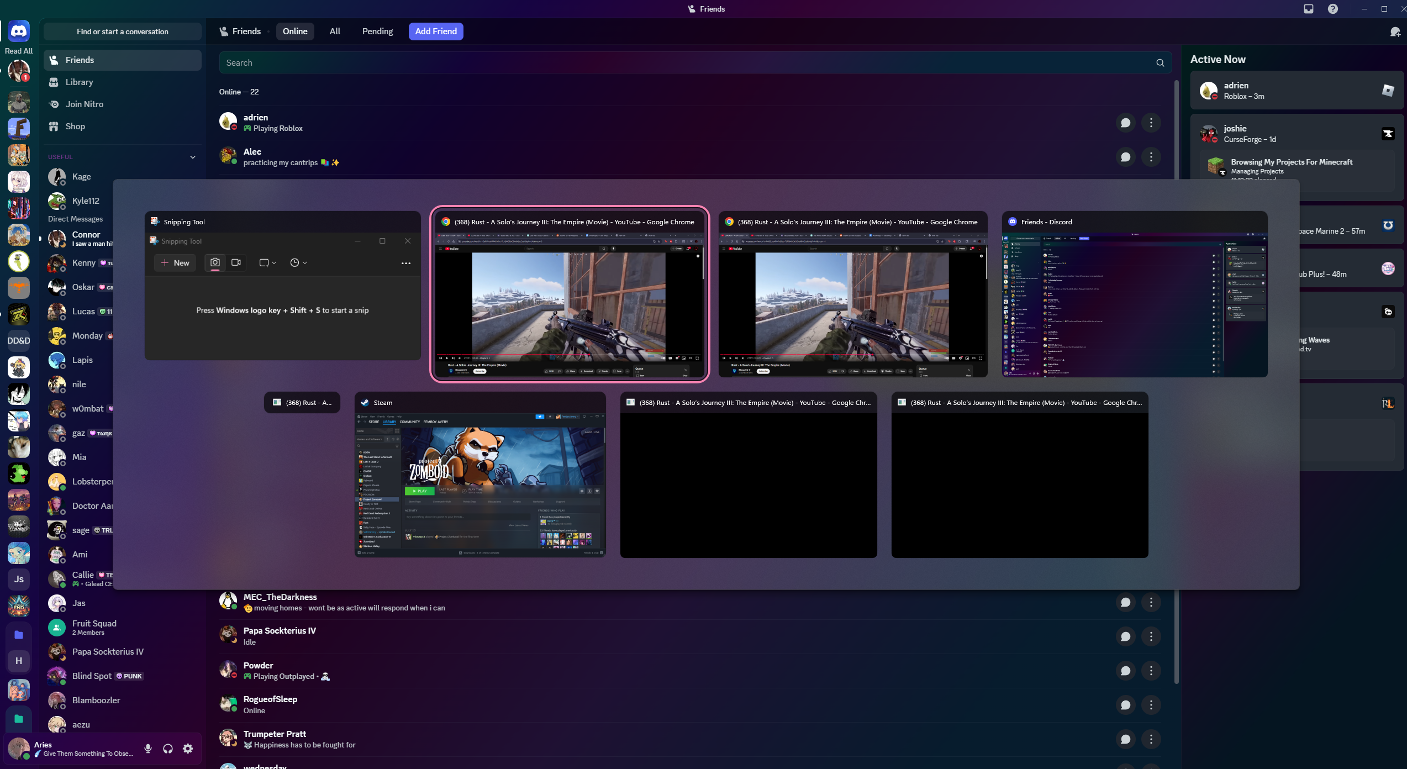Message Powder via chat bubble icon
Image resolution: width=1407 pixels, height=769 pixels.
[x=1125, y=671]
